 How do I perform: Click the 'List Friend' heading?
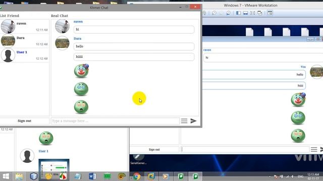click(10, 16)
